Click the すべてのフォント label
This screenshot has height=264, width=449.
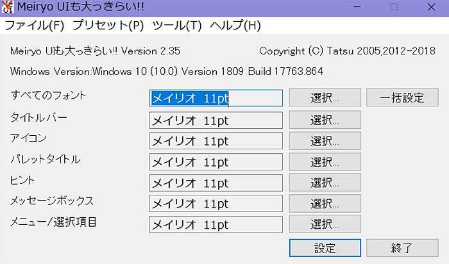48,95
